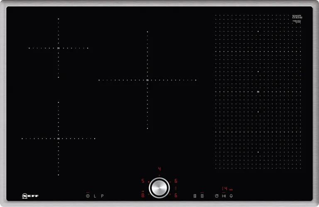Select the lower-left zone showing 8
Viewport: 319px width, 207px height.
143,195
